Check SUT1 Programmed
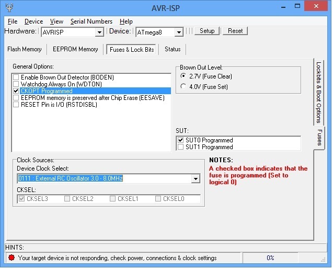Screen dimensions: 333x269 [x=180, y=147]
